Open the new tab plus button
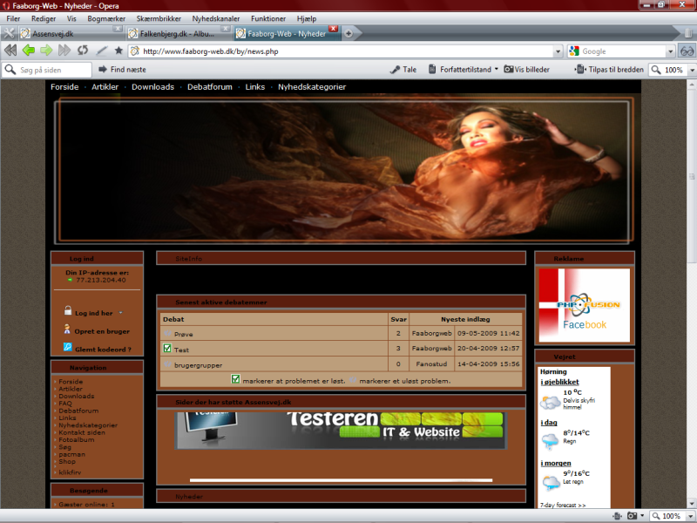The height and width of the screenshot is (523, 697). pos(348,33)
